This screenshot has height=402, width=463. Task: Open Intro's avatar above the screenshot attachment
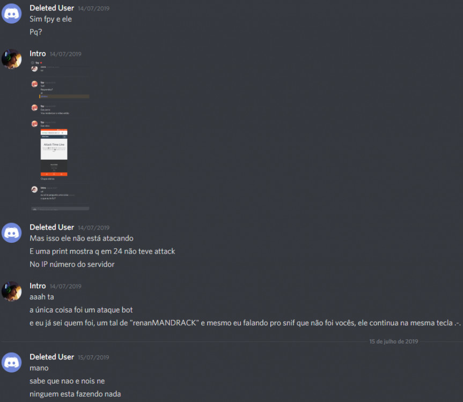(11, 59)
